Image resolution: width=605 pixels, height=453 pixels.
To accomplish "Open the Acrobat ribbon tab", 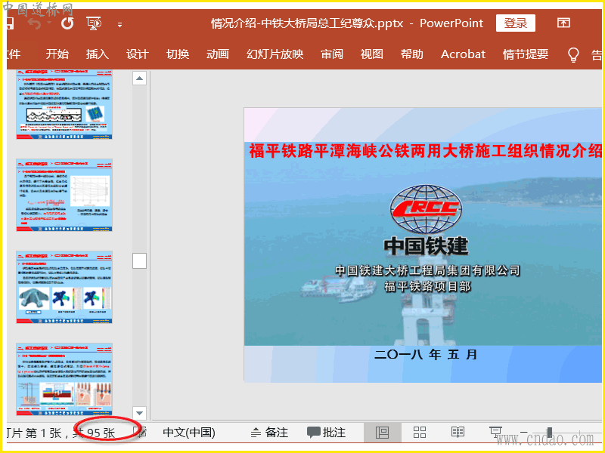I will 463,54.
